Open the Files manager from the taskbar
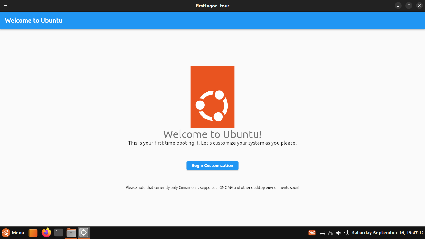The height and width of the screenshot is (239, 425). 71,232
